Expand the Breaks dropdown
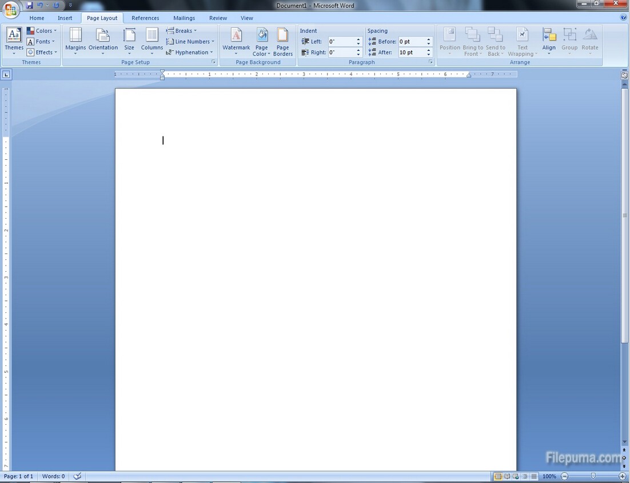630x483 pixels. [x=182, y=31]
